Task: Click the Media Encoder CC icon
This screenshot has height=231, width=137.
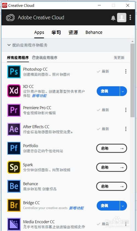Action: 14,224
